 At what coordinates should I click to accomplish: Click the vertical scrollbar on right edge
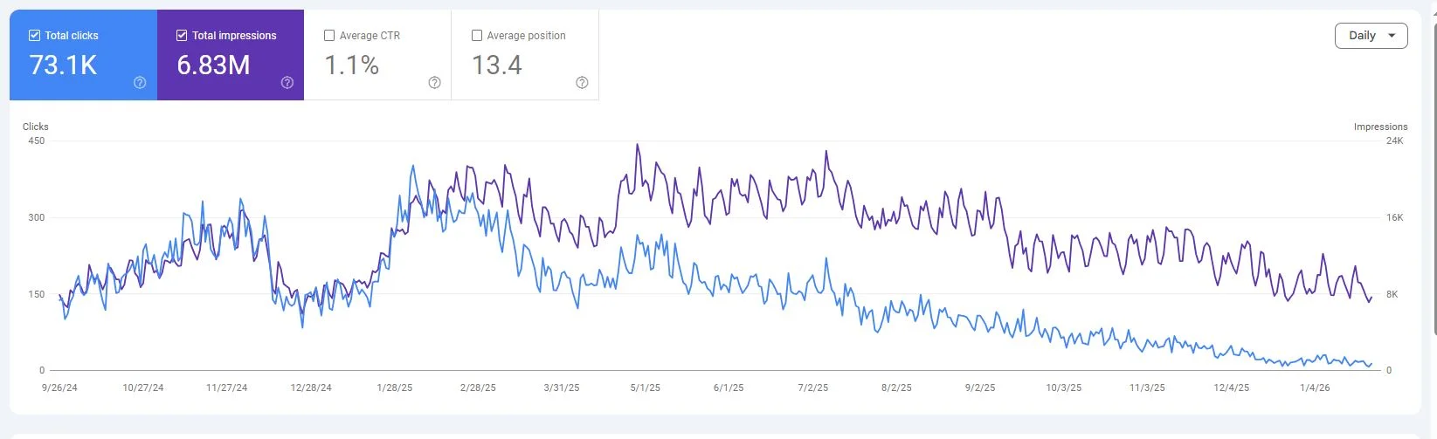[1434, 175]
